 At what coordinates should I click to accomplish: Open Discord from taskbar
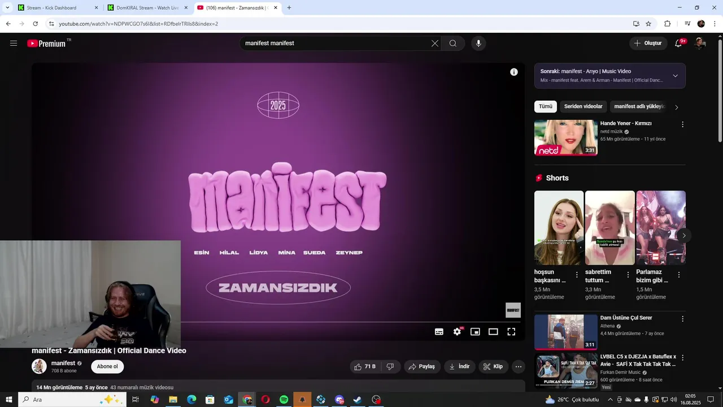(339, 400)
